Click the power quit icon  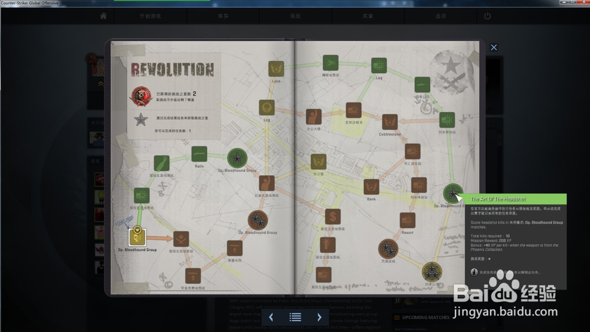[487, 16]
